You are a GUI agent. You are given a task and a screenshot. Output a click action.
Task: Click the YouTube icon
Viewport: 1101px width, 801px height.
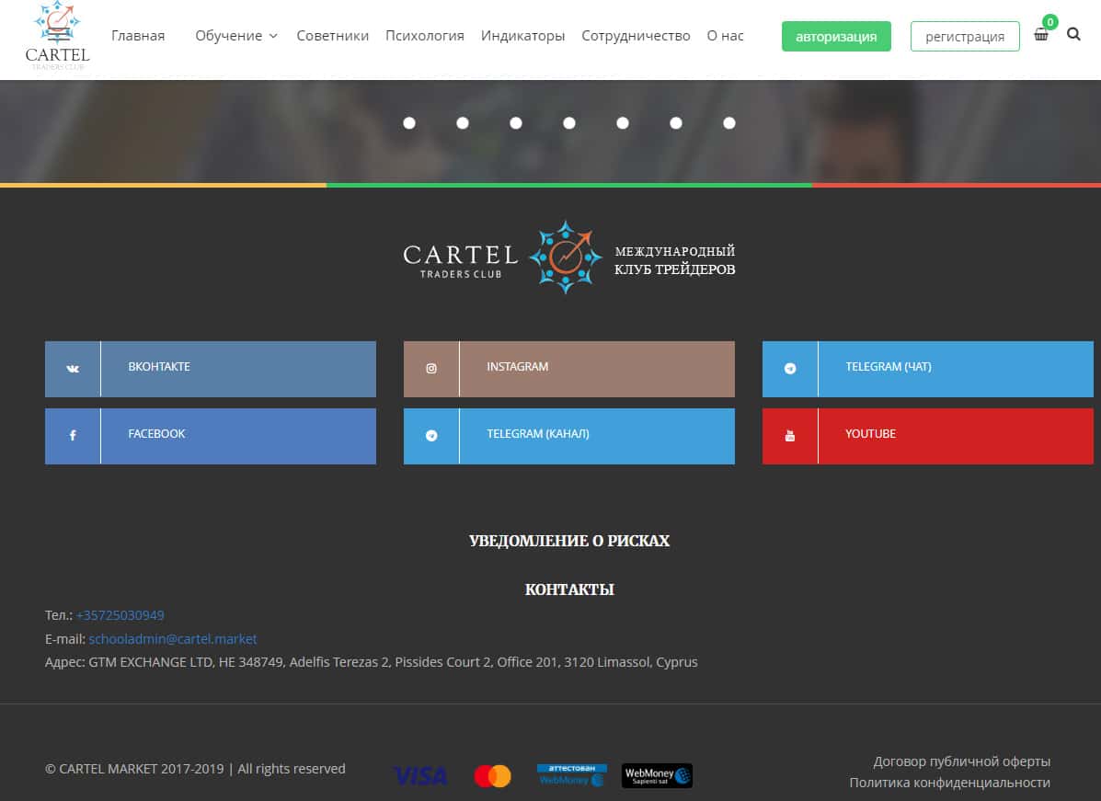pyautogui.click(x=790, y=436)
